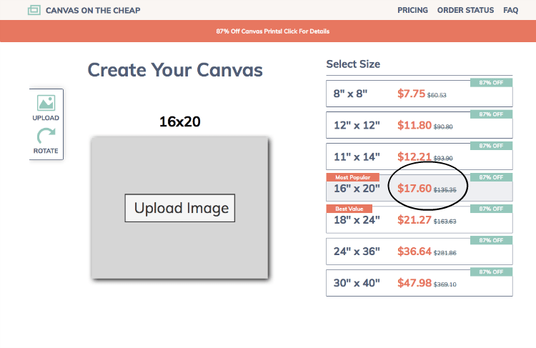Click the Canvas on the Cheap site title
536x348 pixels.
(93, 10)
